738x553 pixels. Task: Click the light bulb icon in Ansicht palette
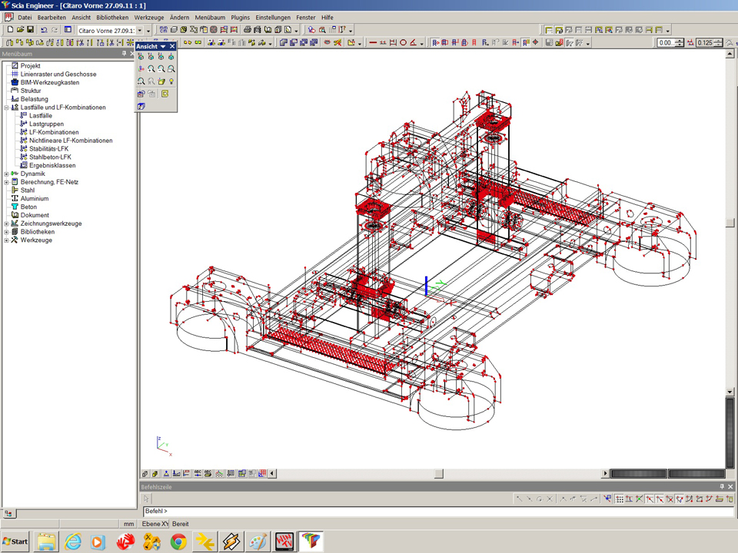(x=171, y=81)
